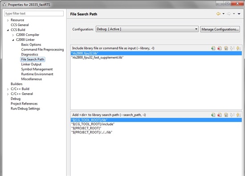
Task: Select CCS General in the tree
Action: (x=20, y=25)
